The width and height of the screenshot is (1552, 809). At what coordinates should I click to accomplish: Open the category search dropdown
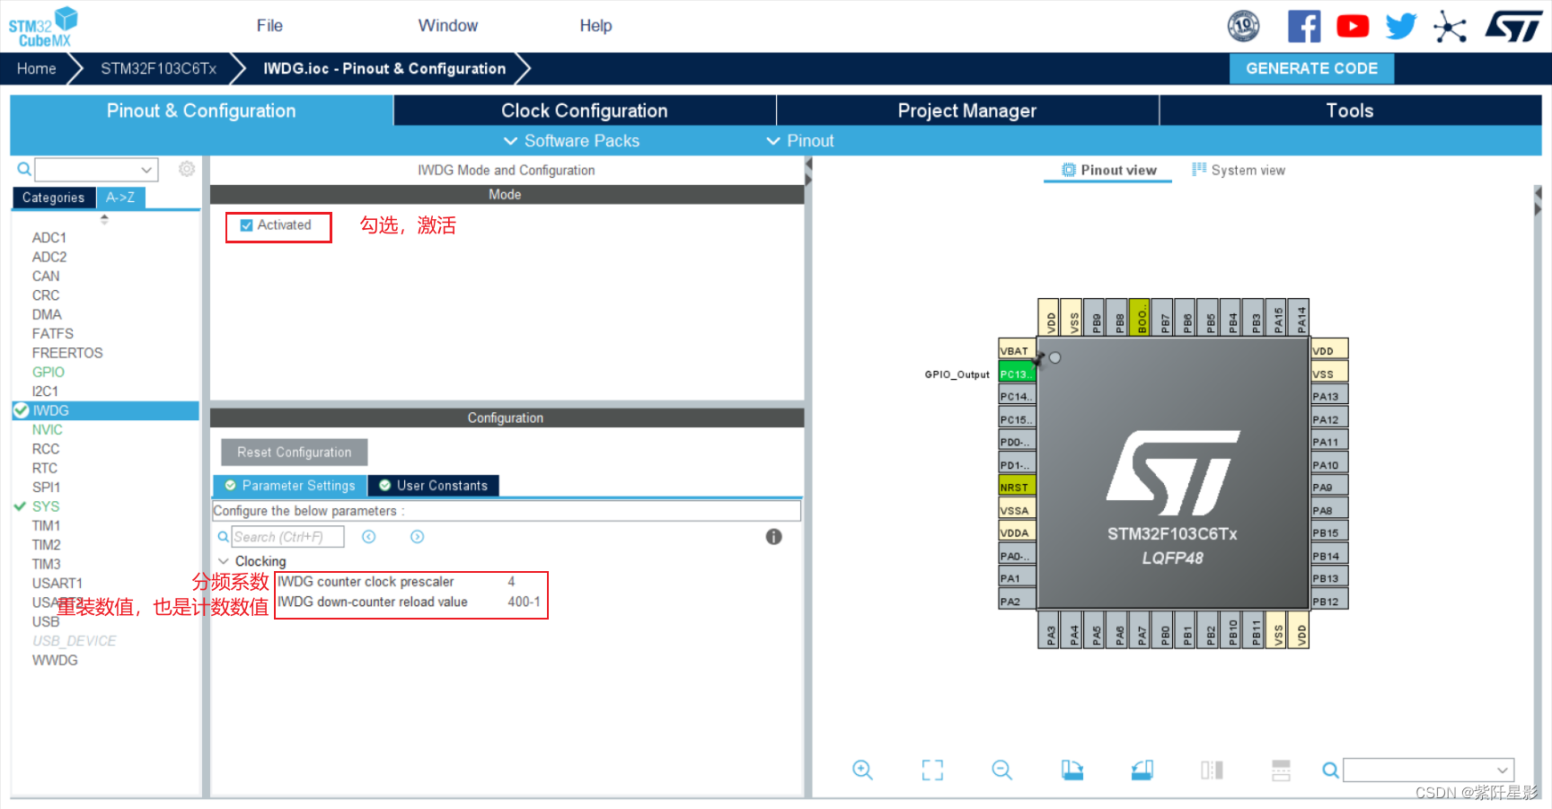click(145, 170)
